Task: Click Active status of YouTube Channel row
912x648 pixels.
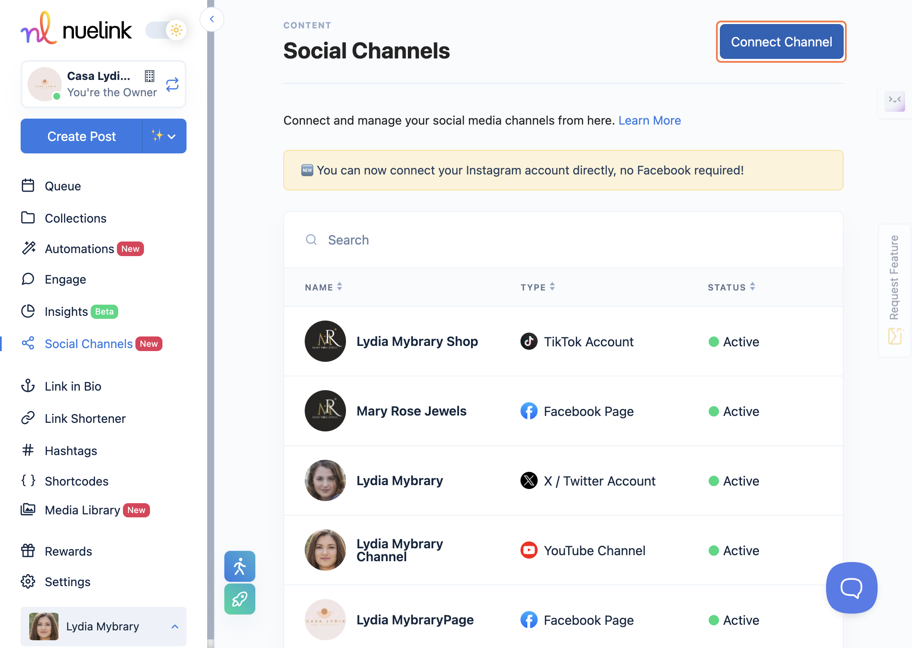Action: pyautogui.click(x=734, y=550)
